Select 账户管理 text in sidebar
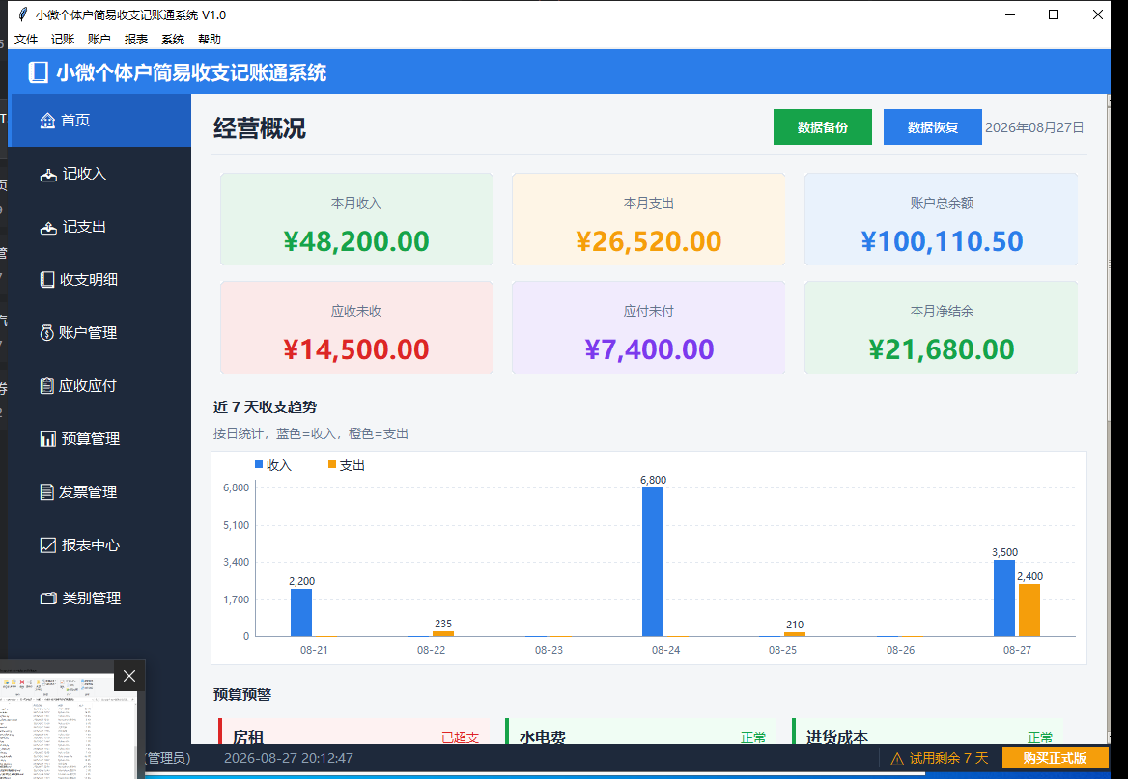The height and width of the screenshot is (779, 1128). point(88,333)
